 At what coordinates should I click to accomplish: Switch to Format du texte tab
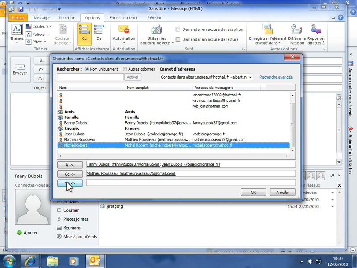(x=124, y=18)
